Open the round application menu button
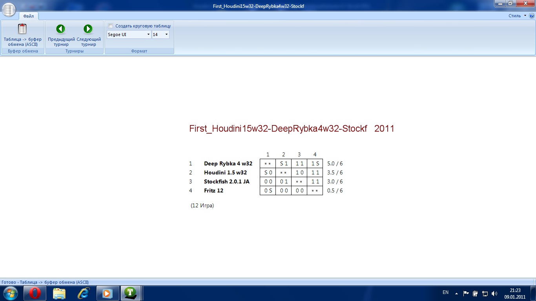The height and width of the screenshot is (301, 536). pos(9,9)
